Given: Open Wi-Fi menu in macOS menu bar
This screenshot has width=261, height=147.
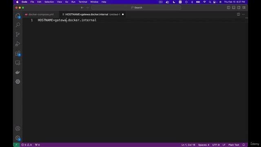Looking at the screenshot, I should (x=204, y=2).
